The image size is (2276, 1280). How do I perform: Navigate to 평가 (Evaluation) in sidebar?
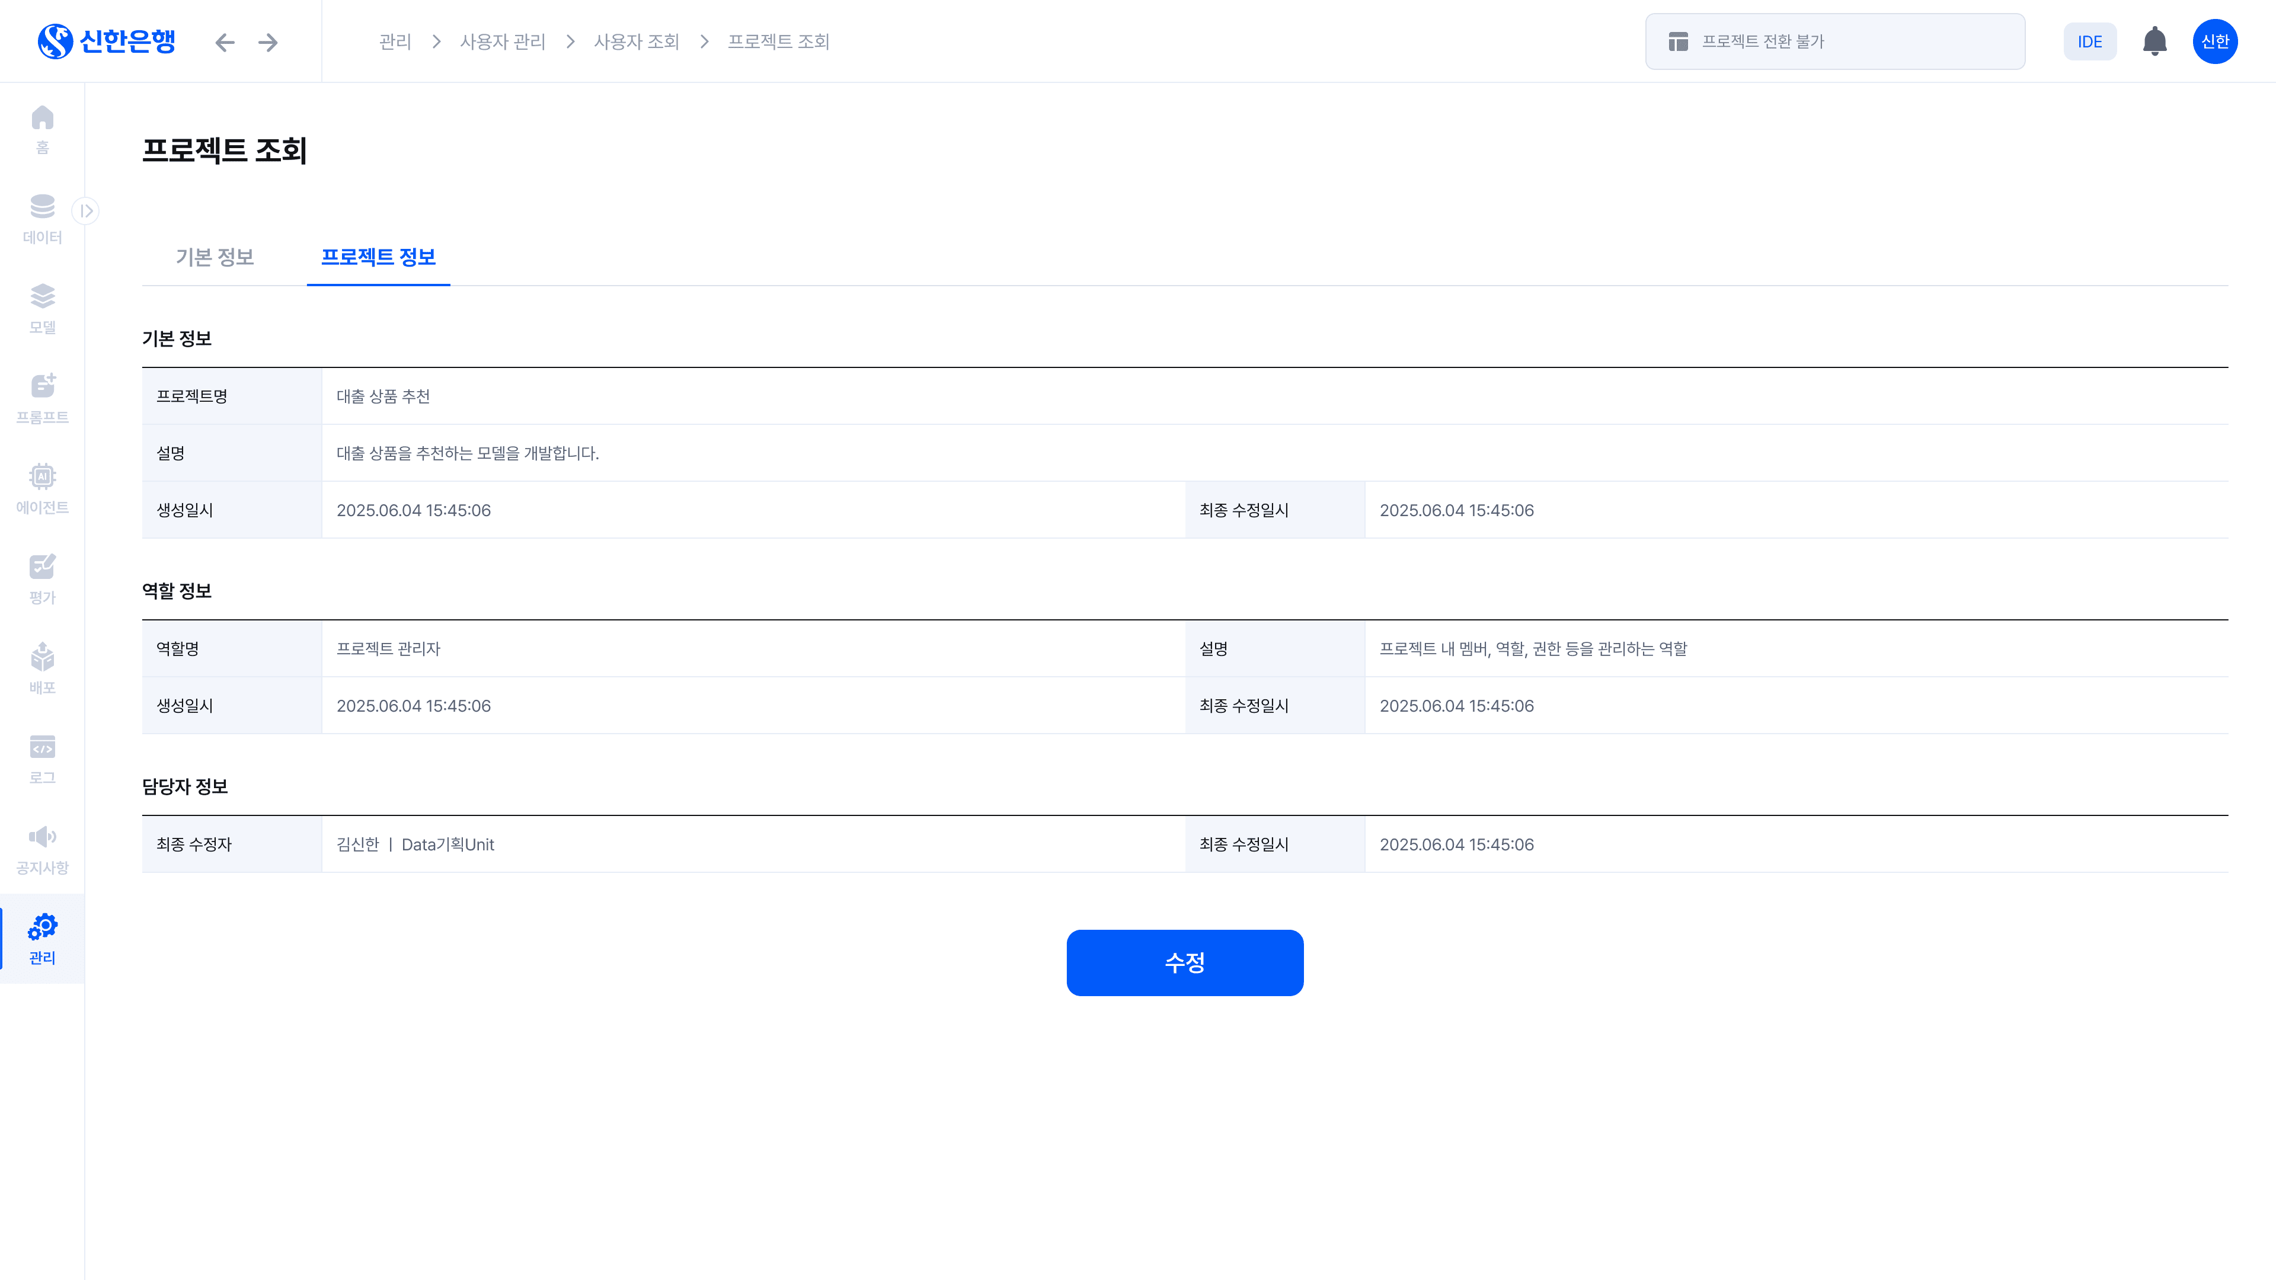[41, 578]
